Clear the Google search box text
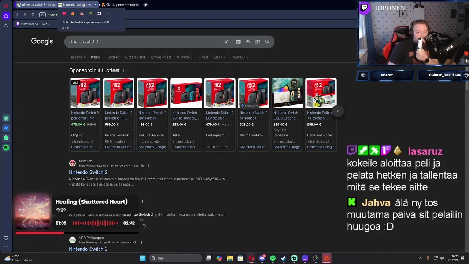 click(x=226, y=42)
